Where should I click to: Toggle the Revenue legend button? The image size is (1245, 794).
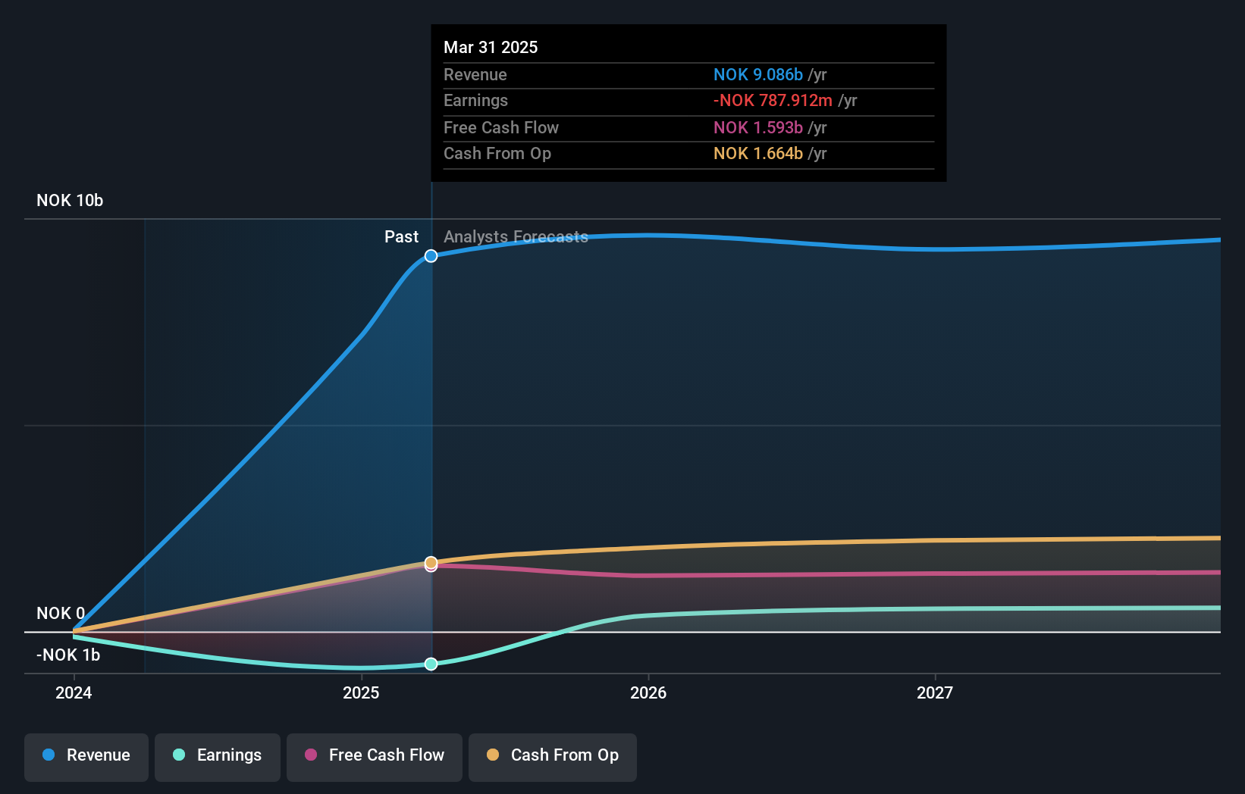pos(86,757)
